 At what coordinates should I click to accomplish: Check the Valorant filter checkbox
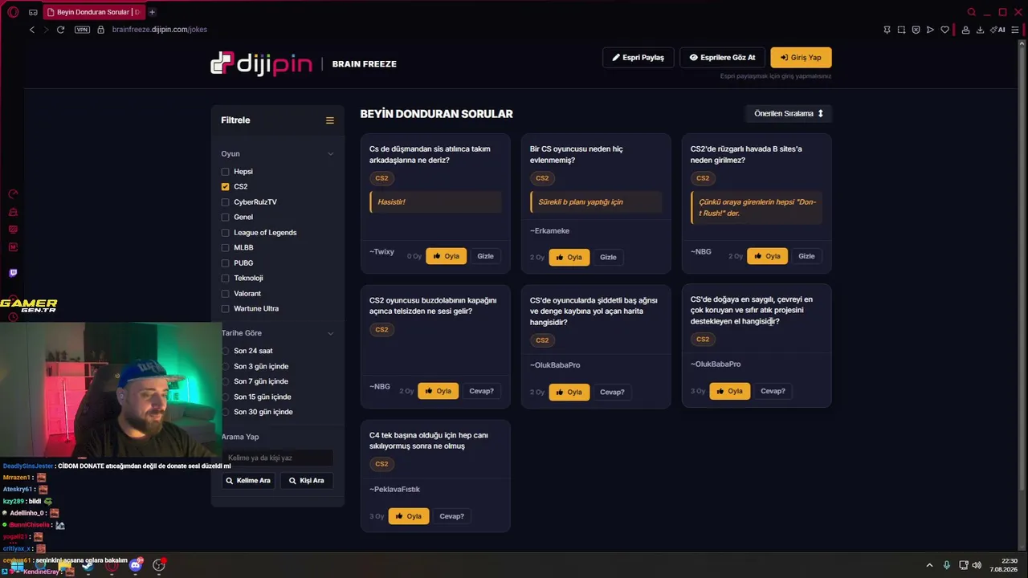225,294
